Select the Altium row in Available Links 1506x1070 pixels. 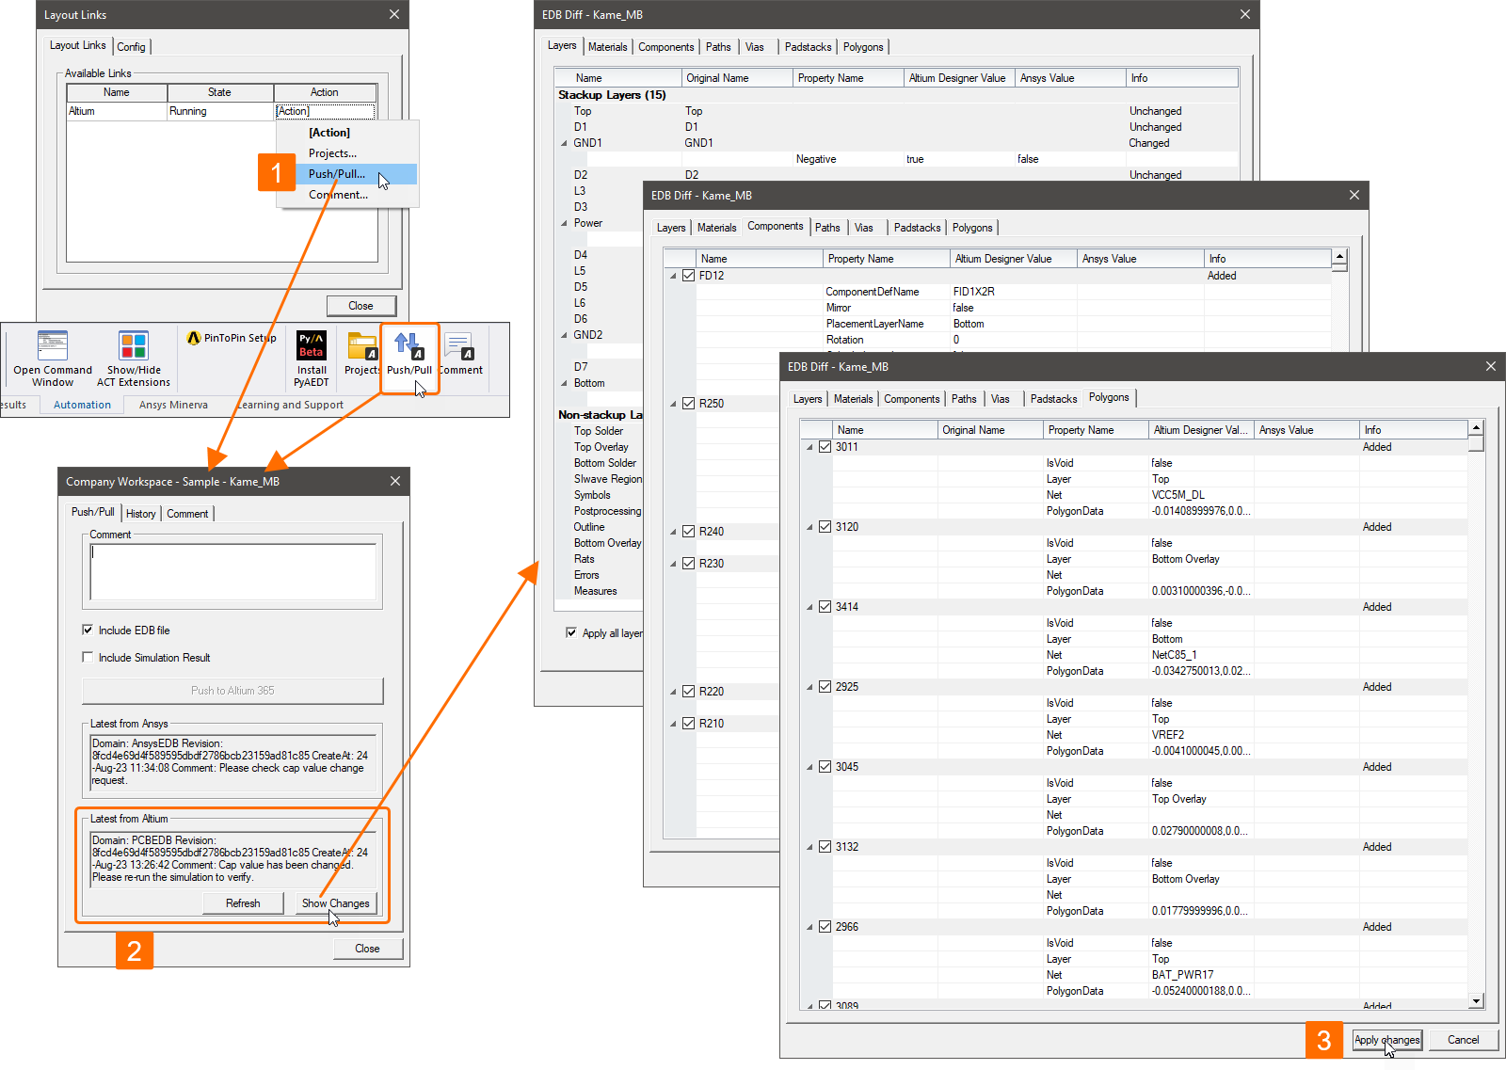click(221, 111)
